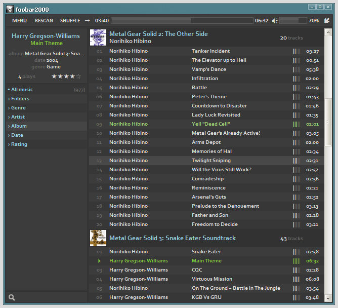Expand the Genre filter
The width and height of the screenshot is (338, 308).
tap(47, 108)
